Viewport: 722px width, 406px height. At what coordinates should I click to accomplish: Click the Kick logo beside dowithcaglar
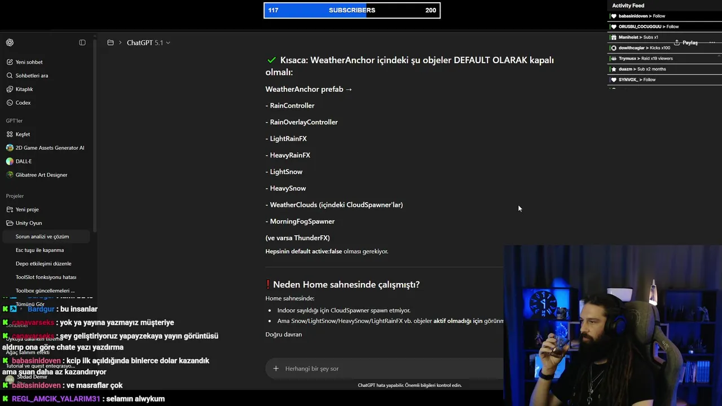click(x=614, y=48)
